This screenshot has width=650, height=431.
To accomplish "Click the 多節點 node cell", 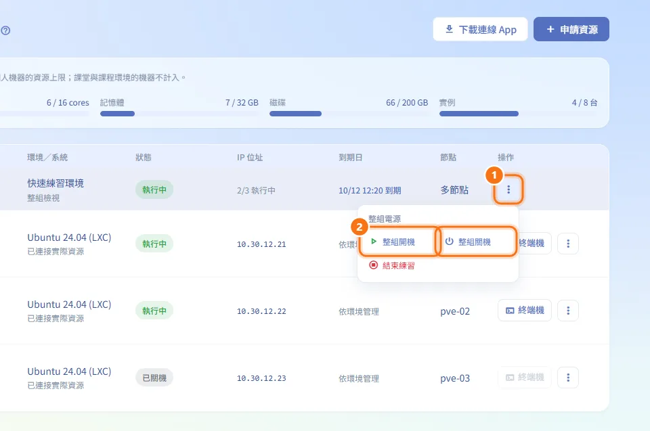I will (x=454, y=190).
